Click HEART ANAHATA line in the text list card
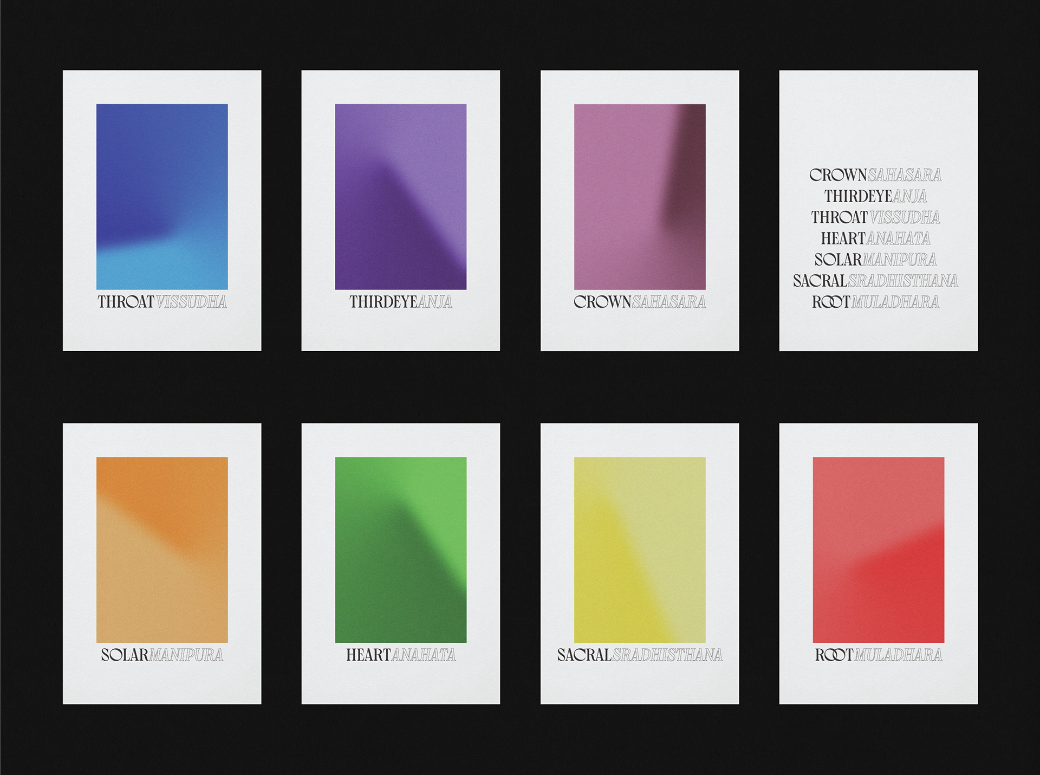The height and width of the screenshot is (775, 1040). (875, 238)
